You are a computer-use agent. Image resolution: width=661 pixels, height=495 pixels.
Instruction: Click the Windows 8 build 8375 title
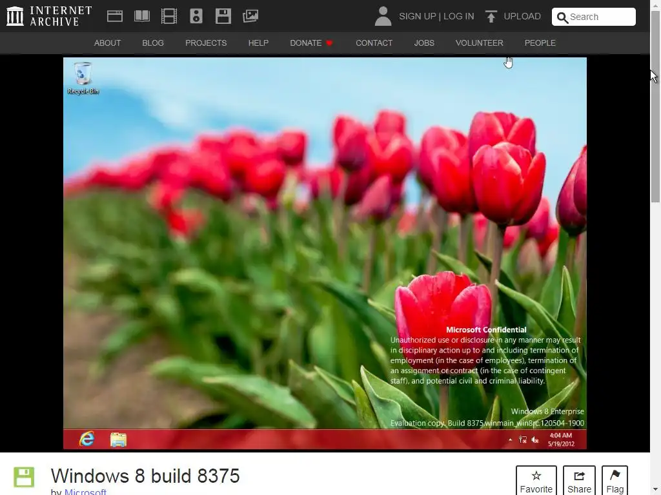(145, 476)
